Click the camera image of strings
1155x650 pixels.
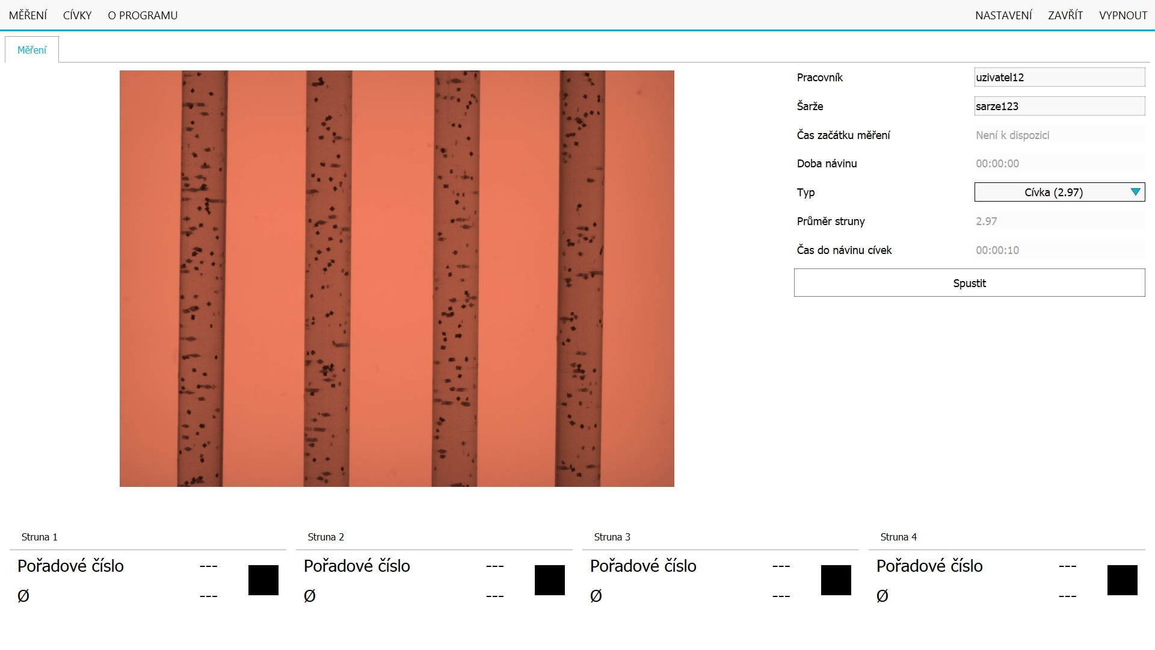tap(397, 279)
